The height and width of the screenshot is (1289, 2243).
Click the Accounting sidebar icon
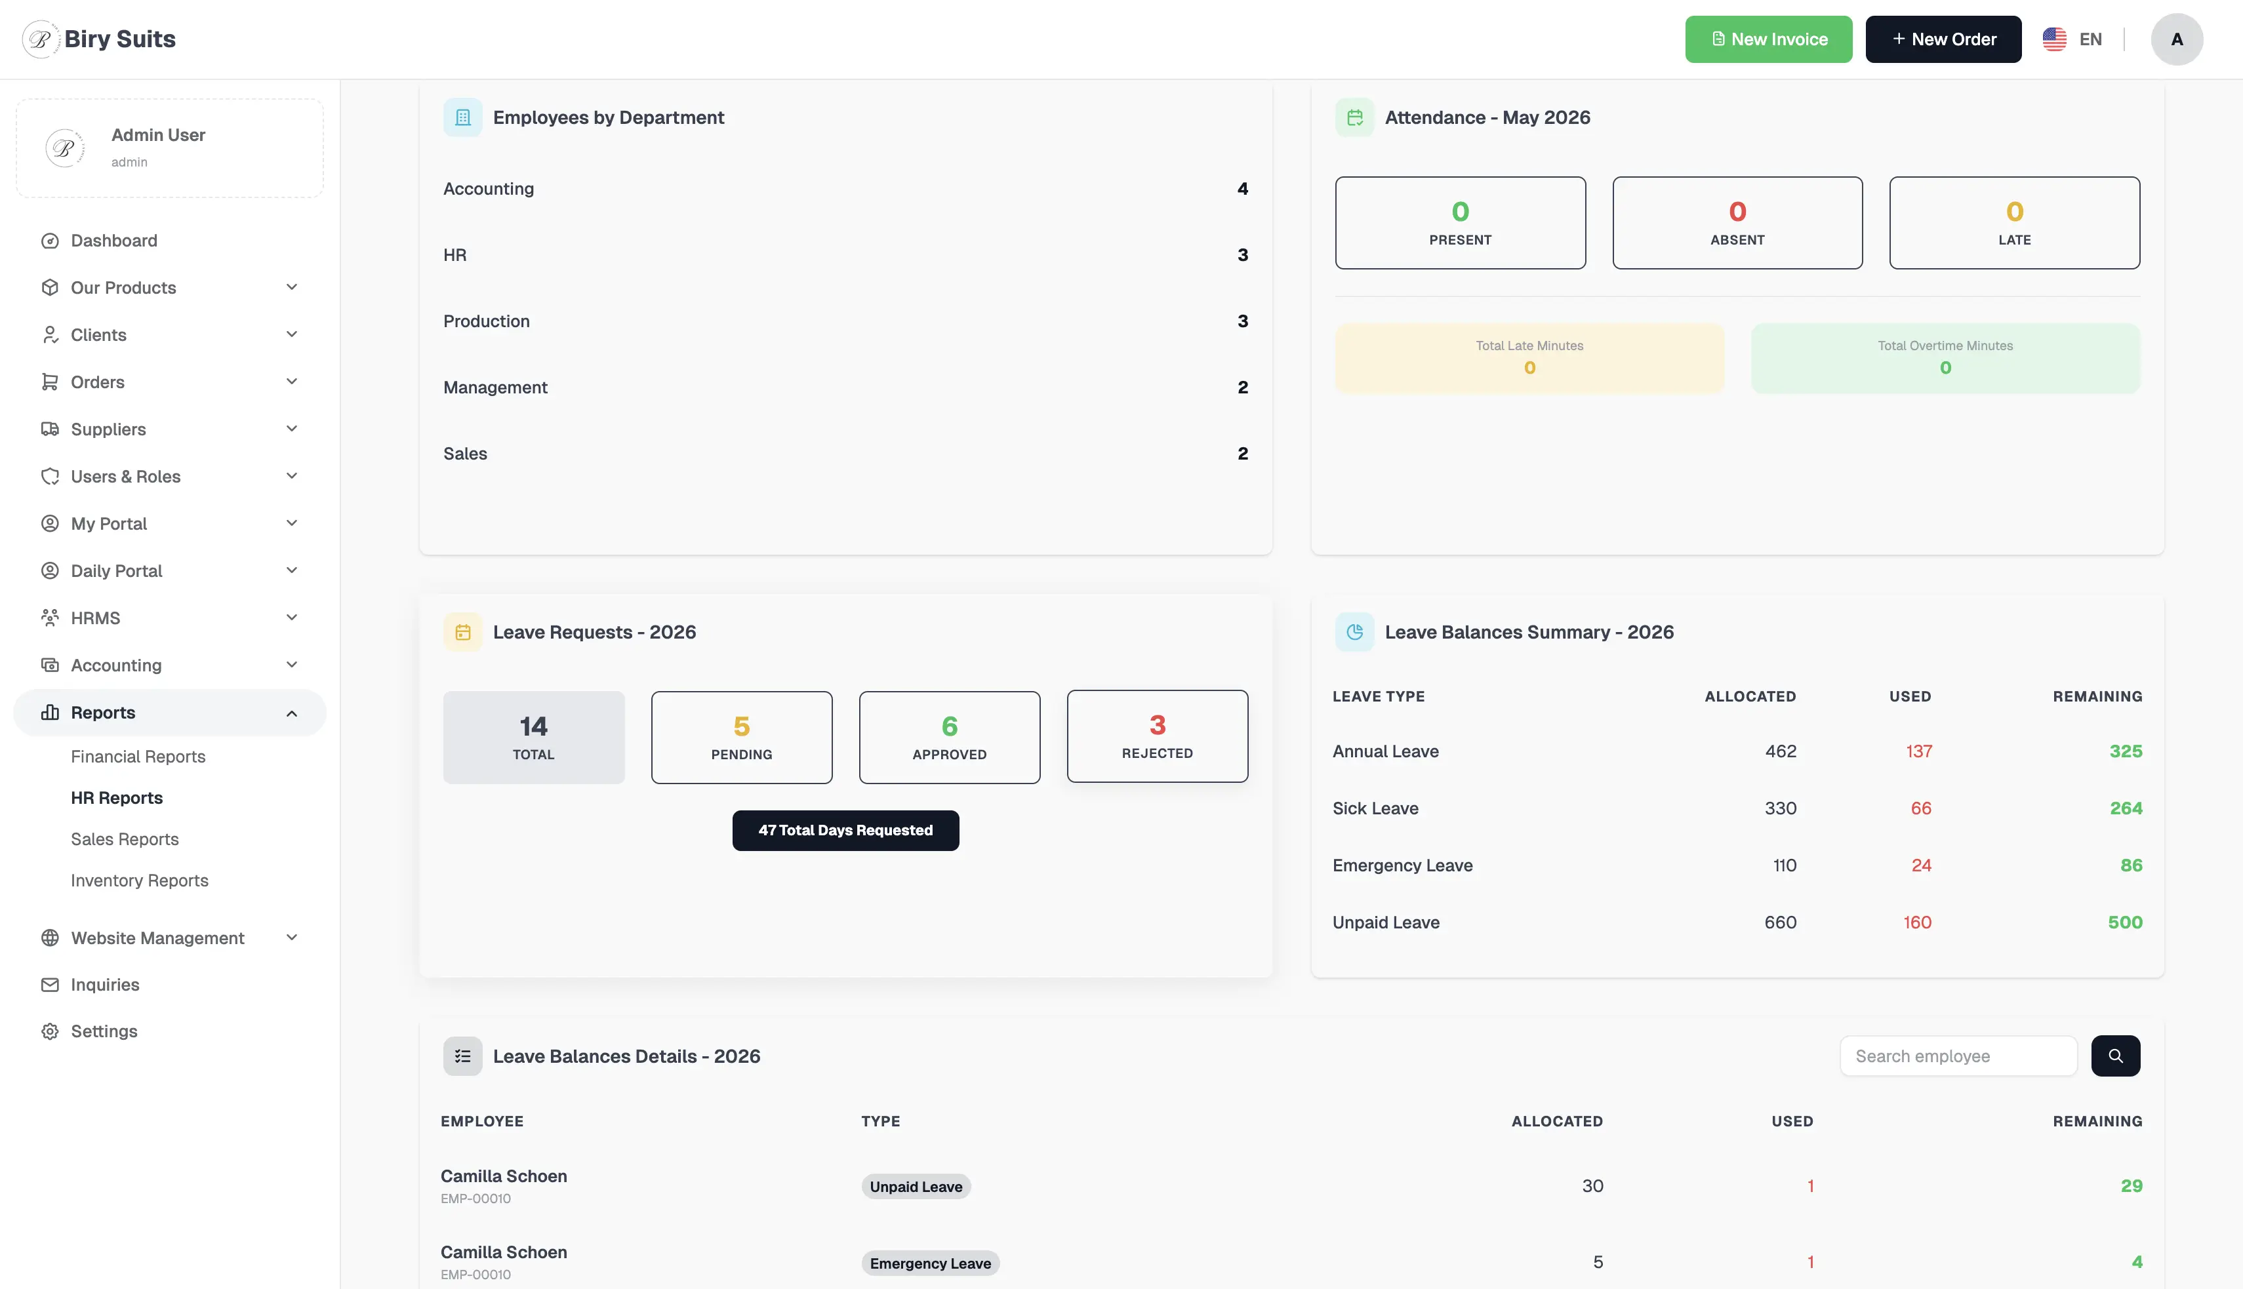(51, 665)
